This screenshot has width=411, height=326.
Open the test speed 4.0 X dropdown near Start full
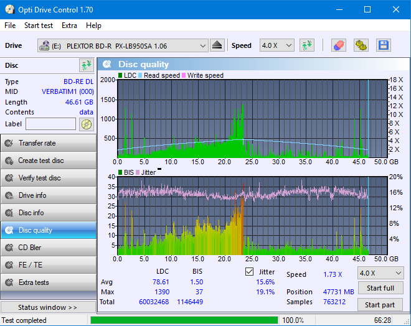[380, 273]
